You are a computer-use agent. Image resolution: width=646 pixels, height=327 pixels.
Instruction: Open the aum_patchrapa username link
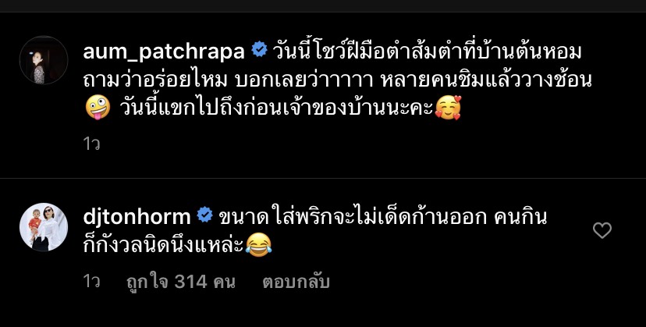tap(164, 52)
